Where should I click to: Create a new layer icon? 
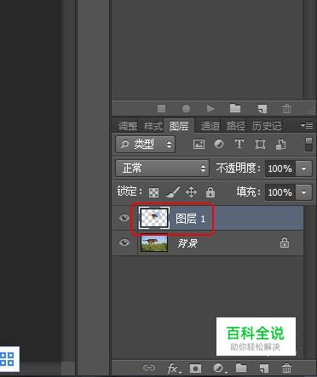(264, 368)
